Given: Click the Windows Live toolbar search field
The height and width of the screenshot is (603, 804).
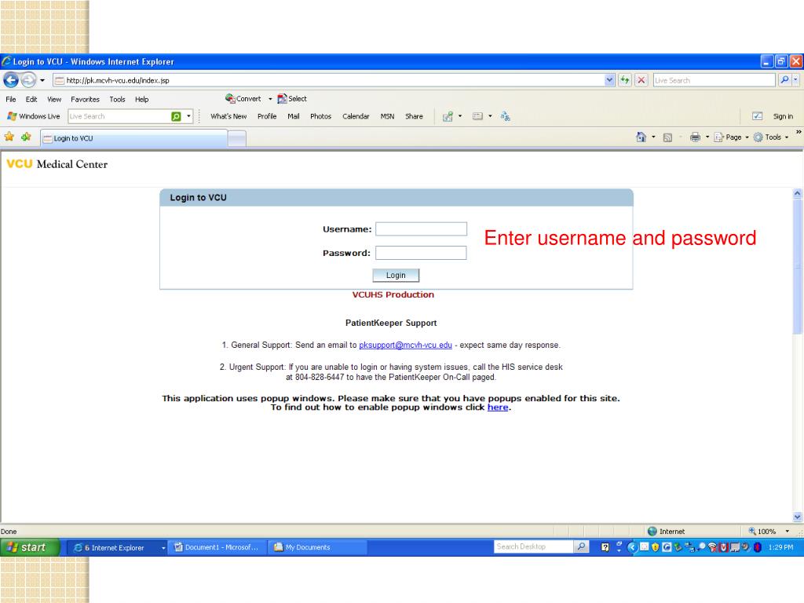Looking at the screenshot, I should pyautogui.click(x=119, y=116).
